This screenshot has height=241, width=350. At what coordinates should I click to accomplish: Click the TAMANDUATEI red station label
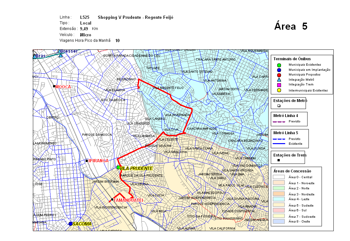pos(128,200)
